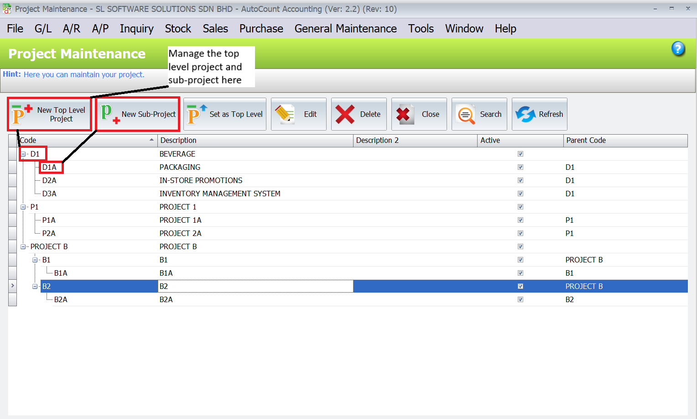Collapse the PROJECT B tree node

(x=23, y=246)
